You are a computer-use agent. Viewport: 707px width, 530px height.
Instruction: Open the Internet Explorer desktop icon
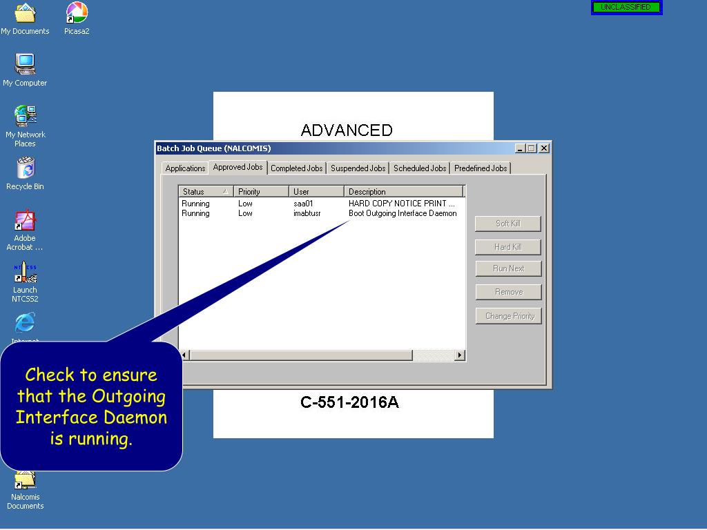(x=25, y=324)
